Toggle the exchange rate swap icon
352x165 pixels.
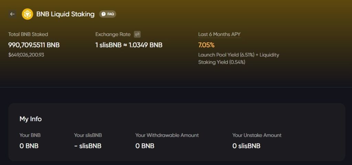pyautogui.click(x=137, y=34)
